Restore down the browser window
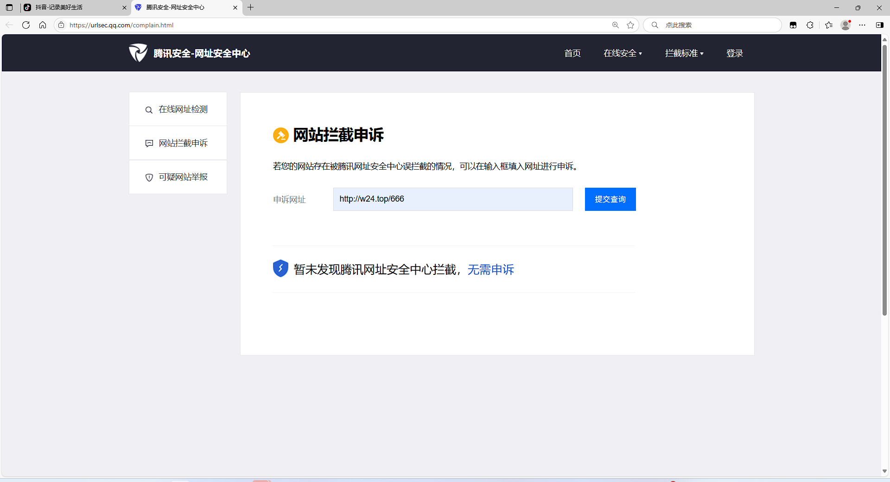Screen dimensions: 890x482 858,7
